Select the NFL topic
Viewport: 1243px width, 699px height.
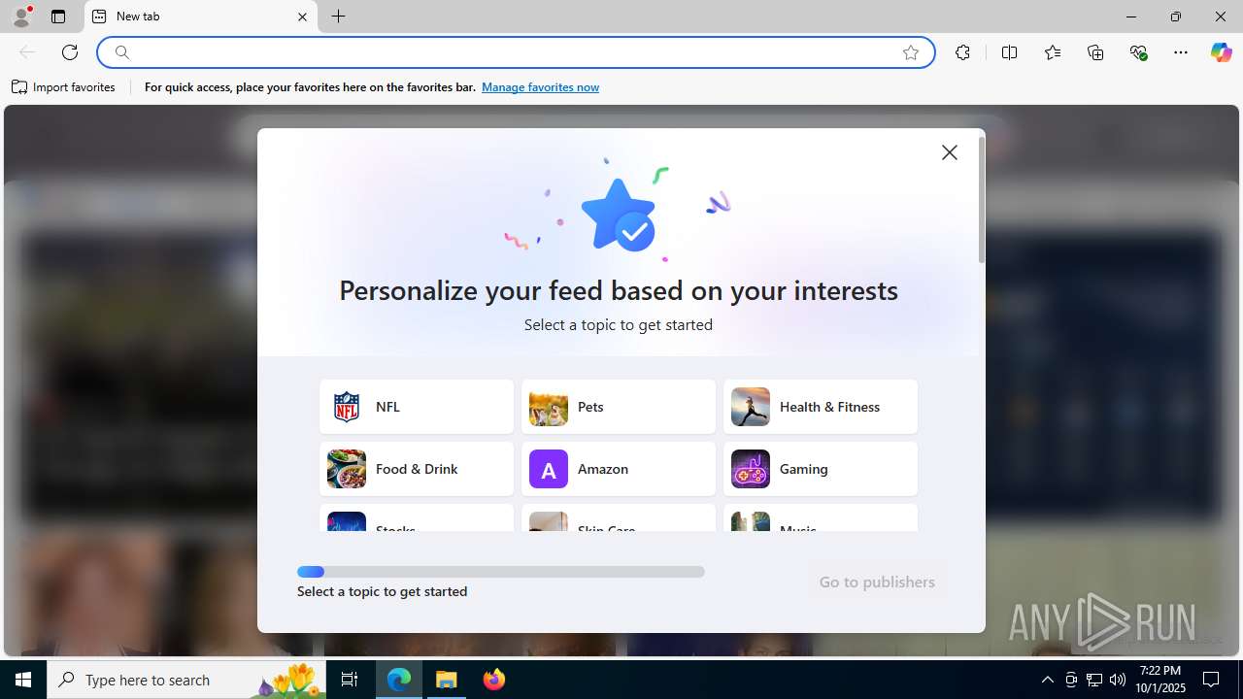[417, 407]
